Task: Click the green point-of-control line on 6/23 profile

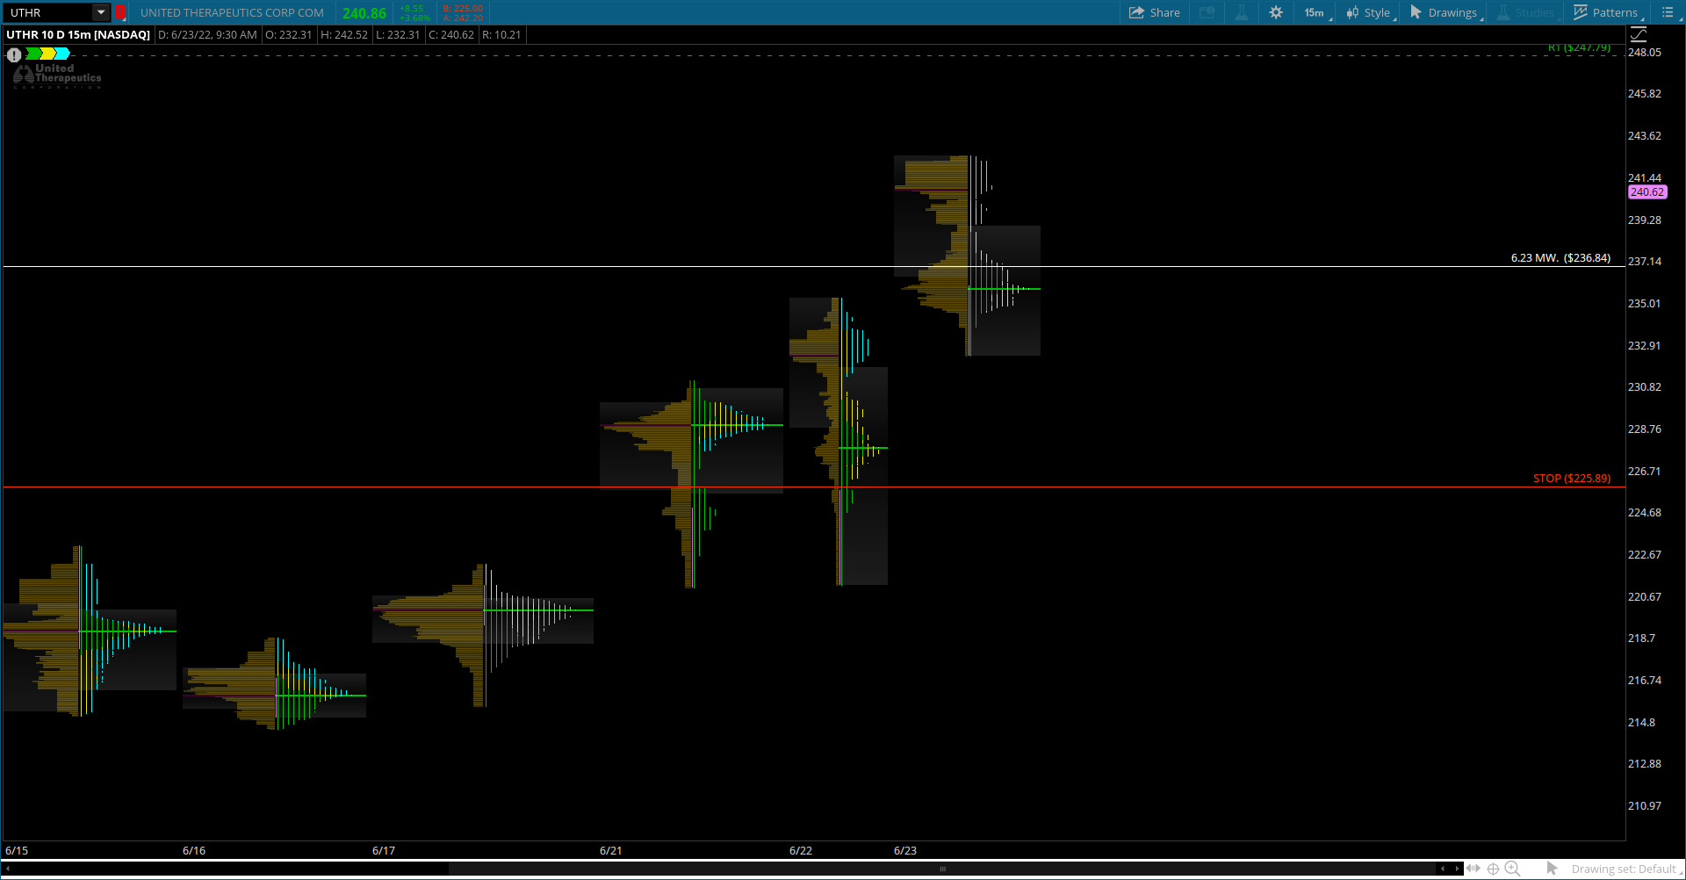Action: tap(1004, 288)
